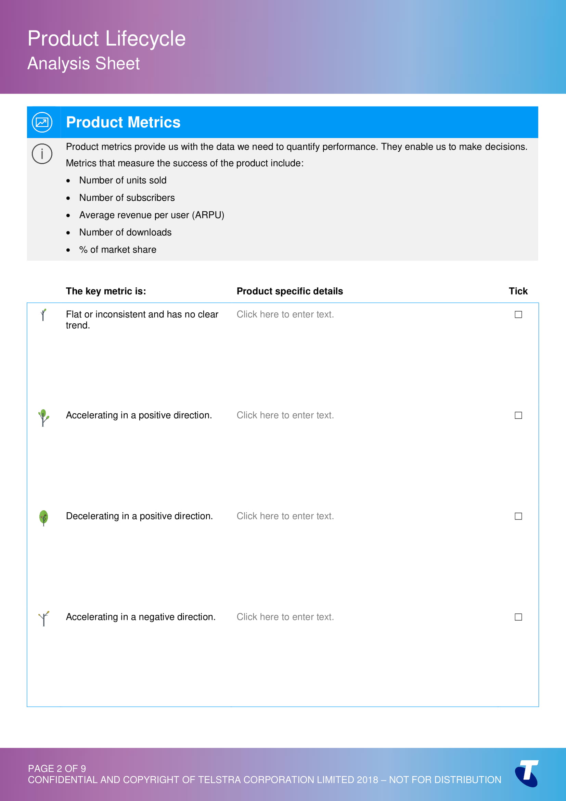Click the full green tree icon
This screenshot has height=801, width=566.
(x=43, y=518)
